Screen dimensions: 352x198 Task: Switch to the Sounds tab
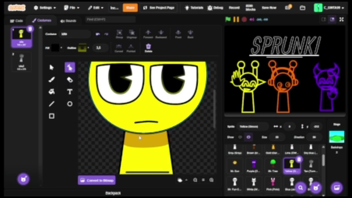point(68,21)
